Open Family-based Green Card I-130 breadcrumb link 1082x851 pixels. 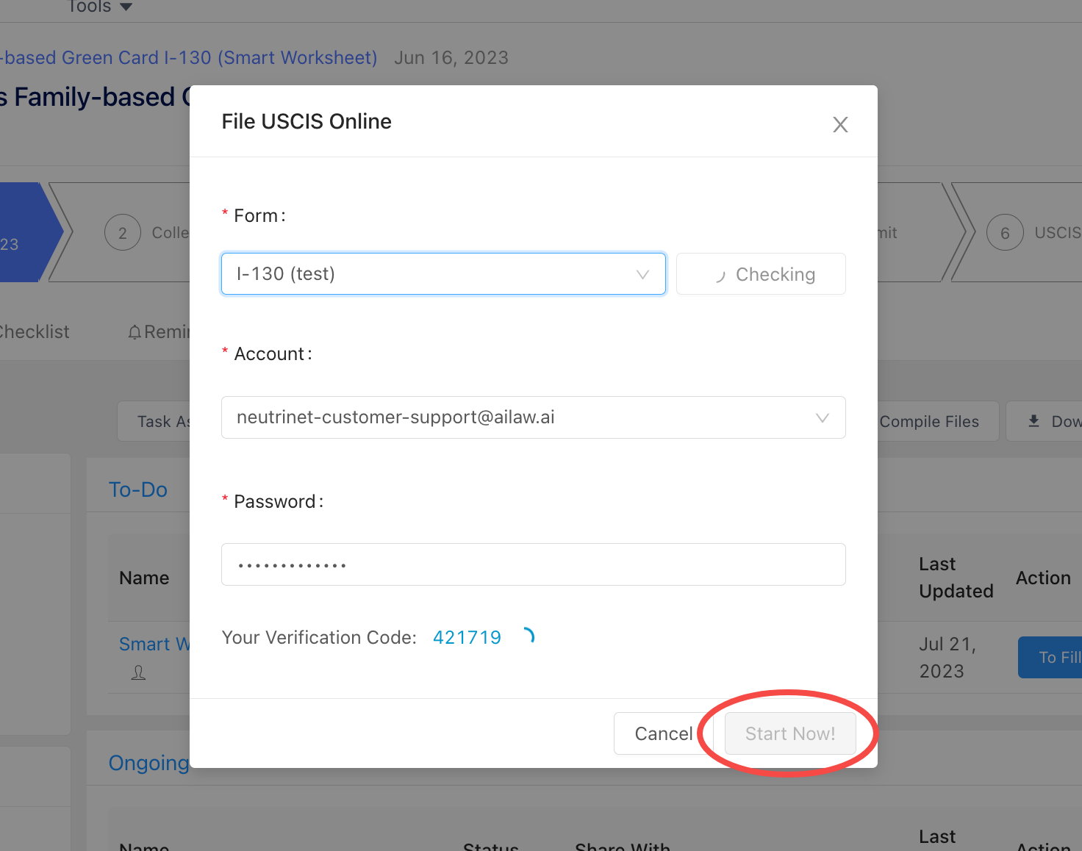[x=188, y=57]
